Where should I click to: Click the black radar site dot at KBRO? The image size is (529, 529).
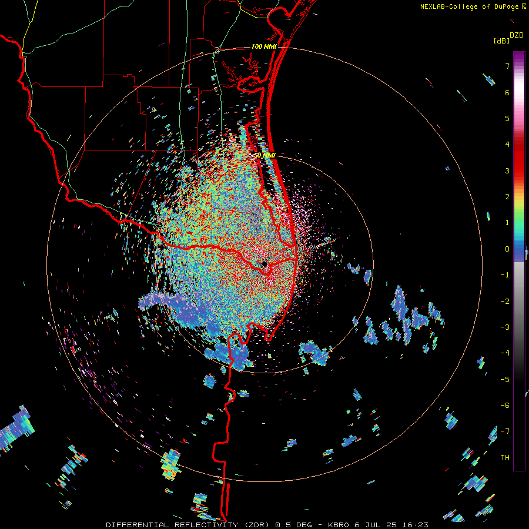pos(264,264)
